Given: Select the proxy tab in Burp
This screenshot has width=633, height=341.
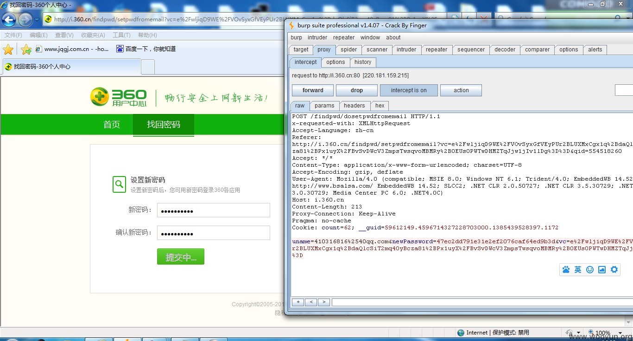Looking at the screenshot, I should [324, 50].
